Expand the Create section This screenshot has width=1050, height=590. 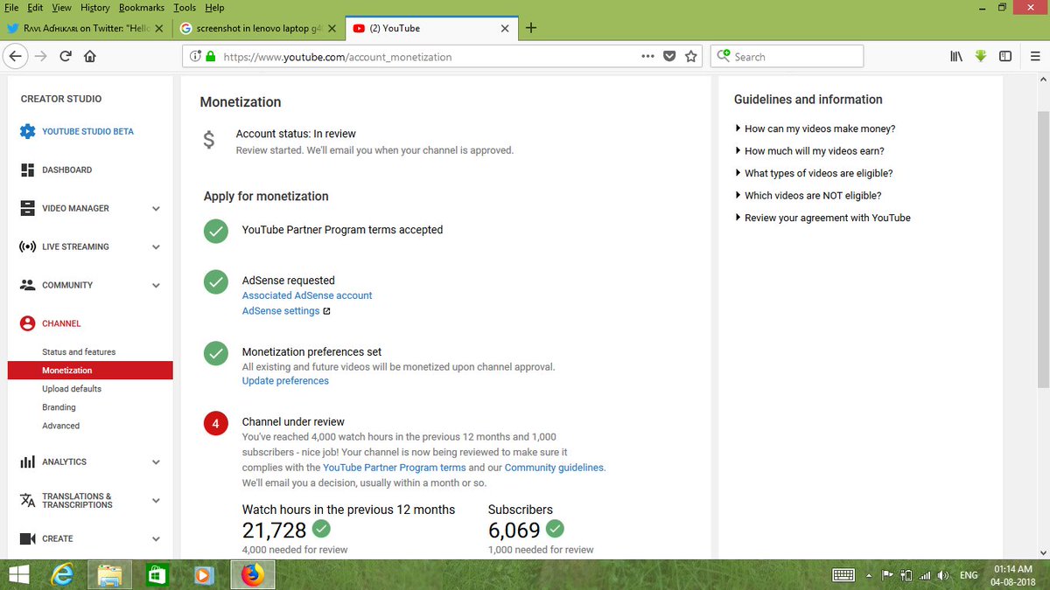click(156, 538)
